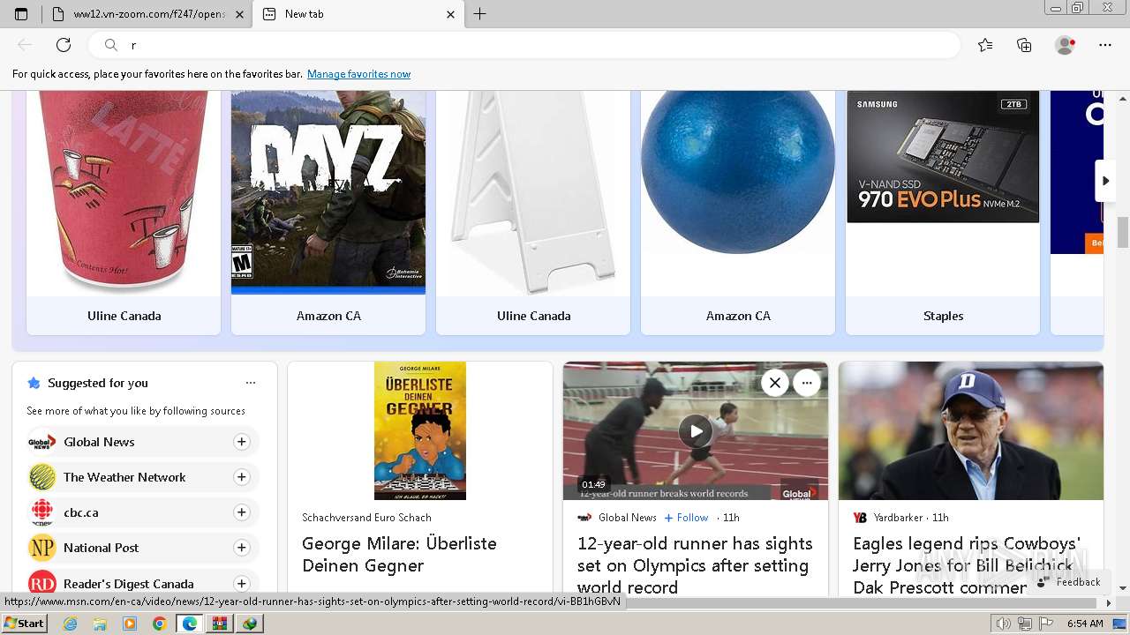Close the New tab tab
Viewport: 1130px width, 635px height.
click(x=451, y=14)
